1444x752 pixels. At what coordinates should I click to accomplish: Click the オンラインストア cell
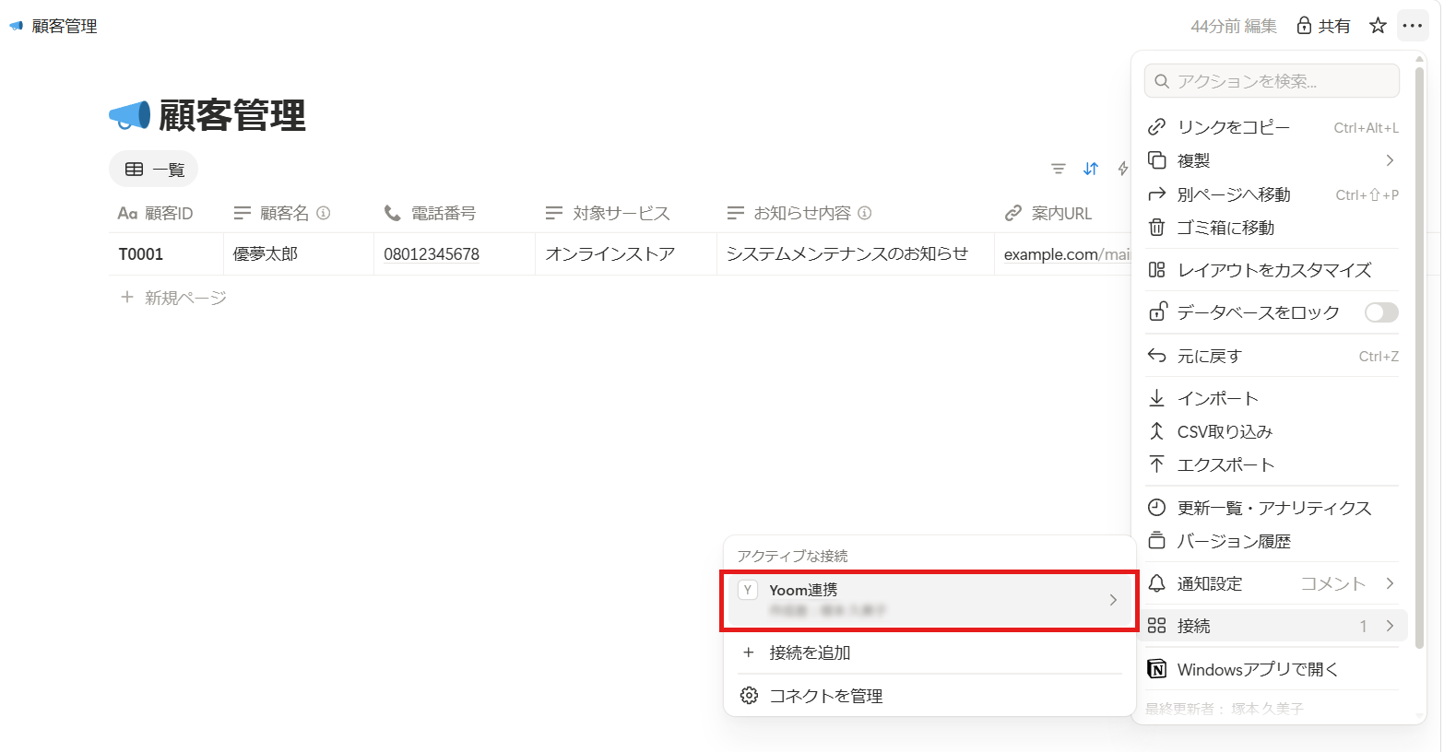626,253
